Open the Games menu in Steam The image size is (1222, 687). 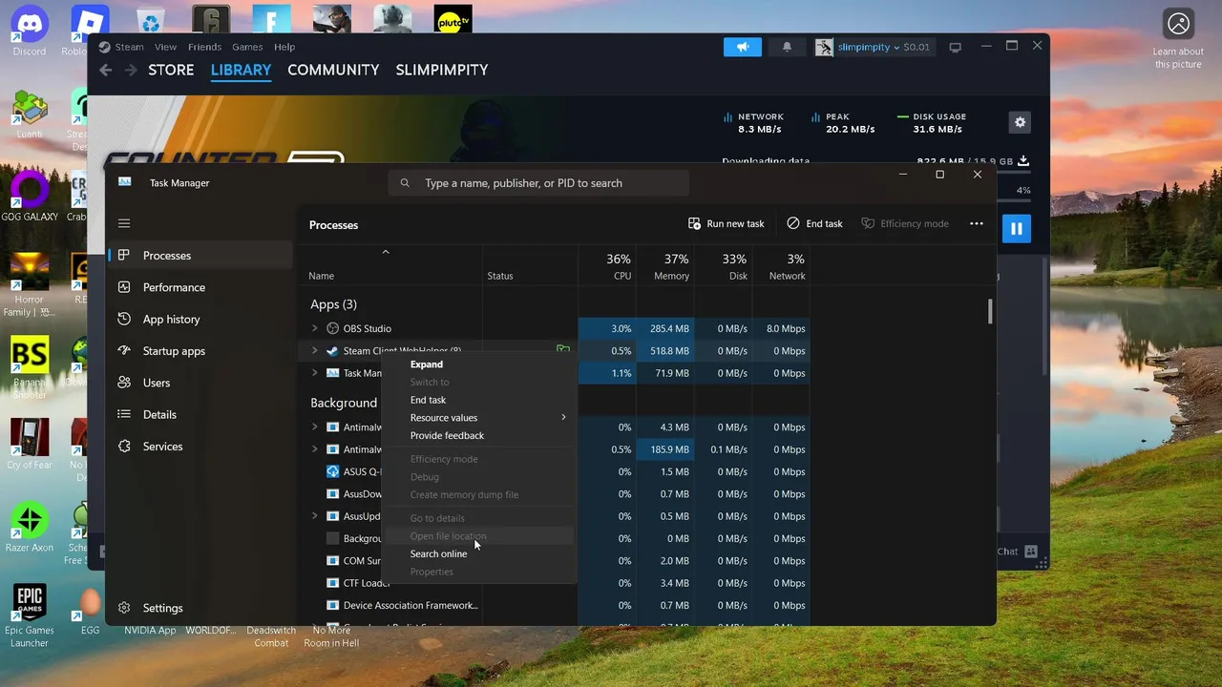[x=247, y=47]
